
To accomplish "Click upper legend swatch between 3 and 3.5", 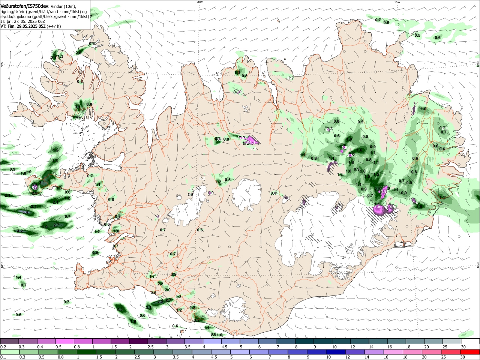I will tap(175, 341).
